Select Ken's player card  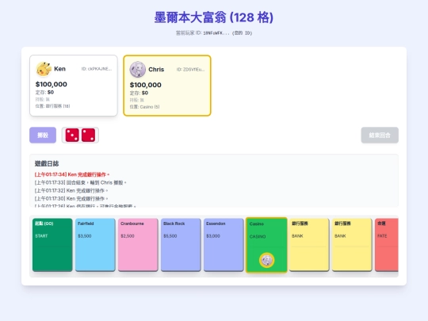point(74,86)
